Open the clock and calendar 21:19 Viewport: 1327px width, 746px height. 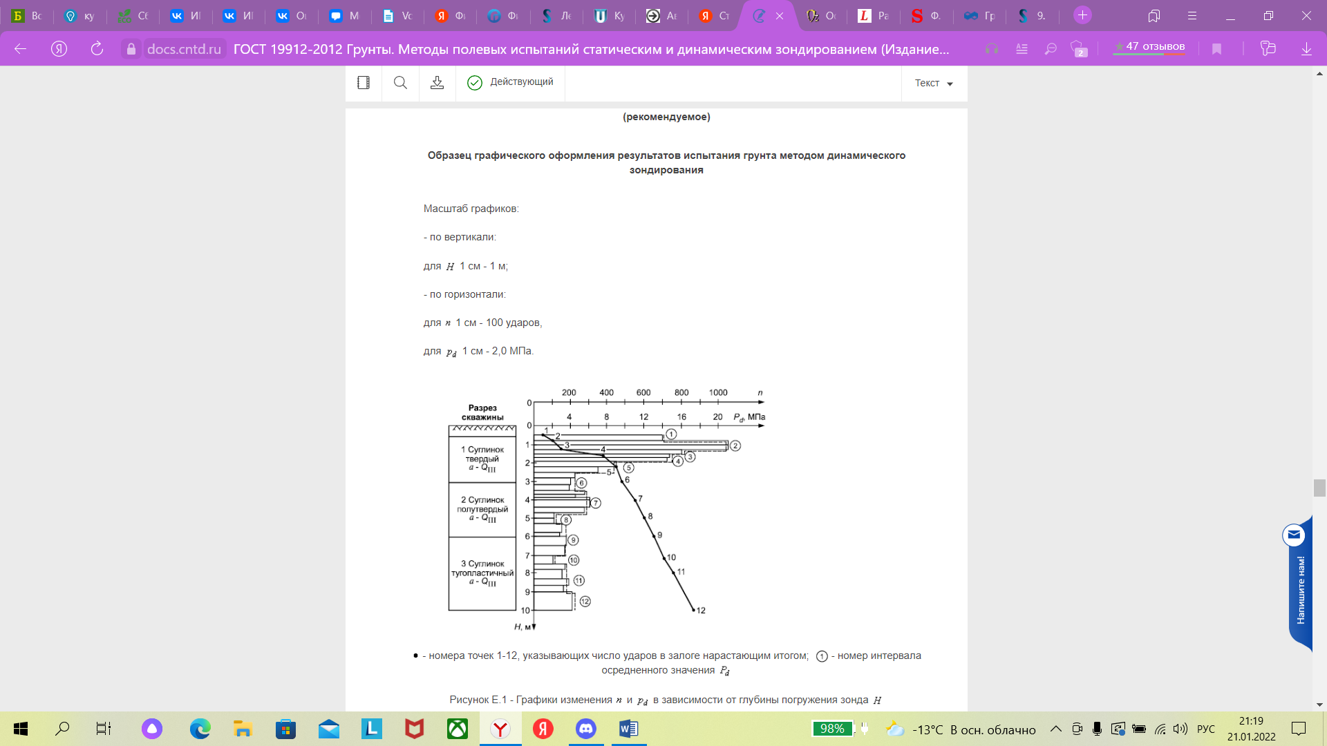1252,729
